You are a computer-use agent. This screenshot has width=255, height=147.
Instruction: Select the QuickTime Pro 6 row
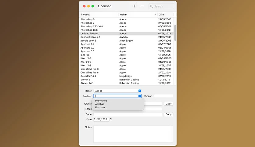(126, 73)
